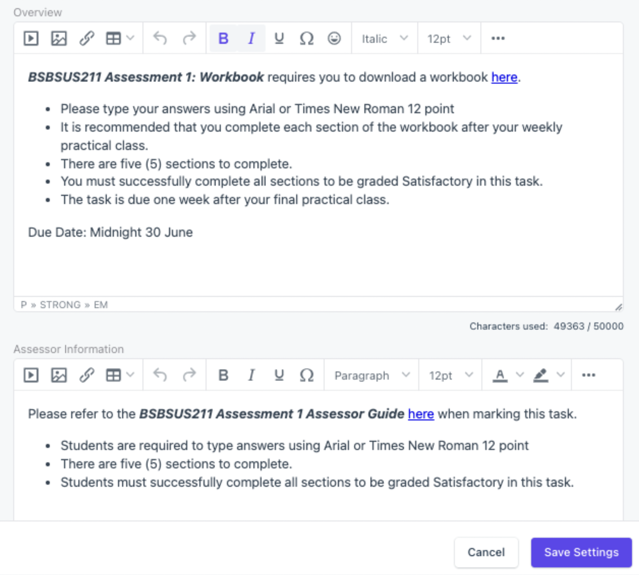This screenshot has height=575, width=639.
Task: Toggle active Italic button in Overview toolbar
Action: point(251,38)
